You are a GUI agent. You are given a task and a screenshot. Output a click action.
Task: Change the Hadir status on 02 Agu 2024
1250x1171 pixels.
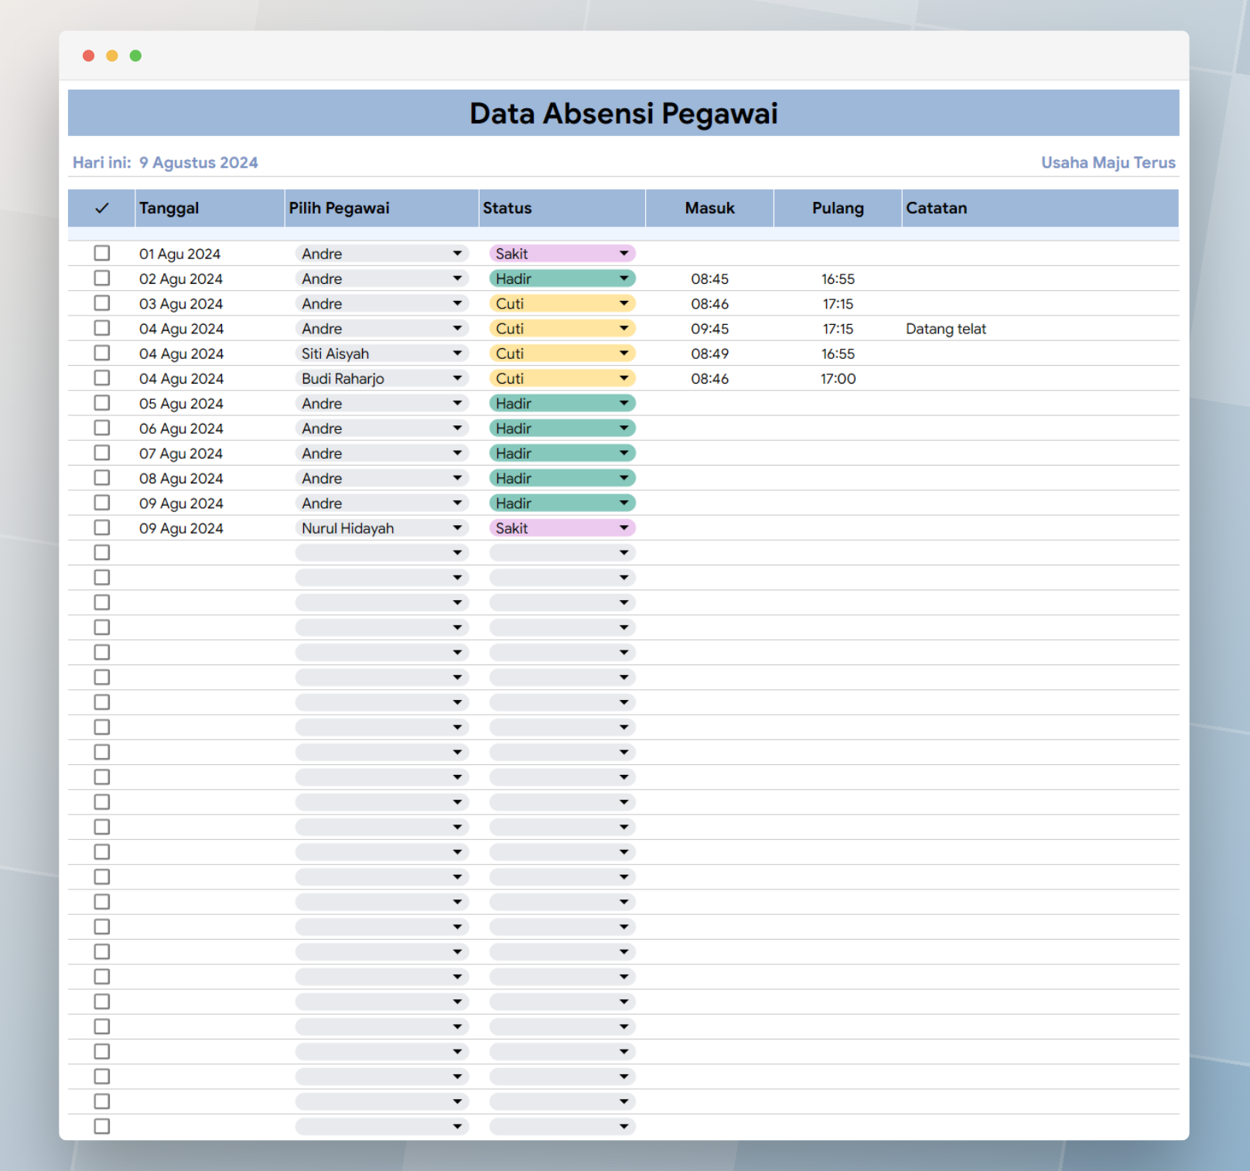point(562,278)
